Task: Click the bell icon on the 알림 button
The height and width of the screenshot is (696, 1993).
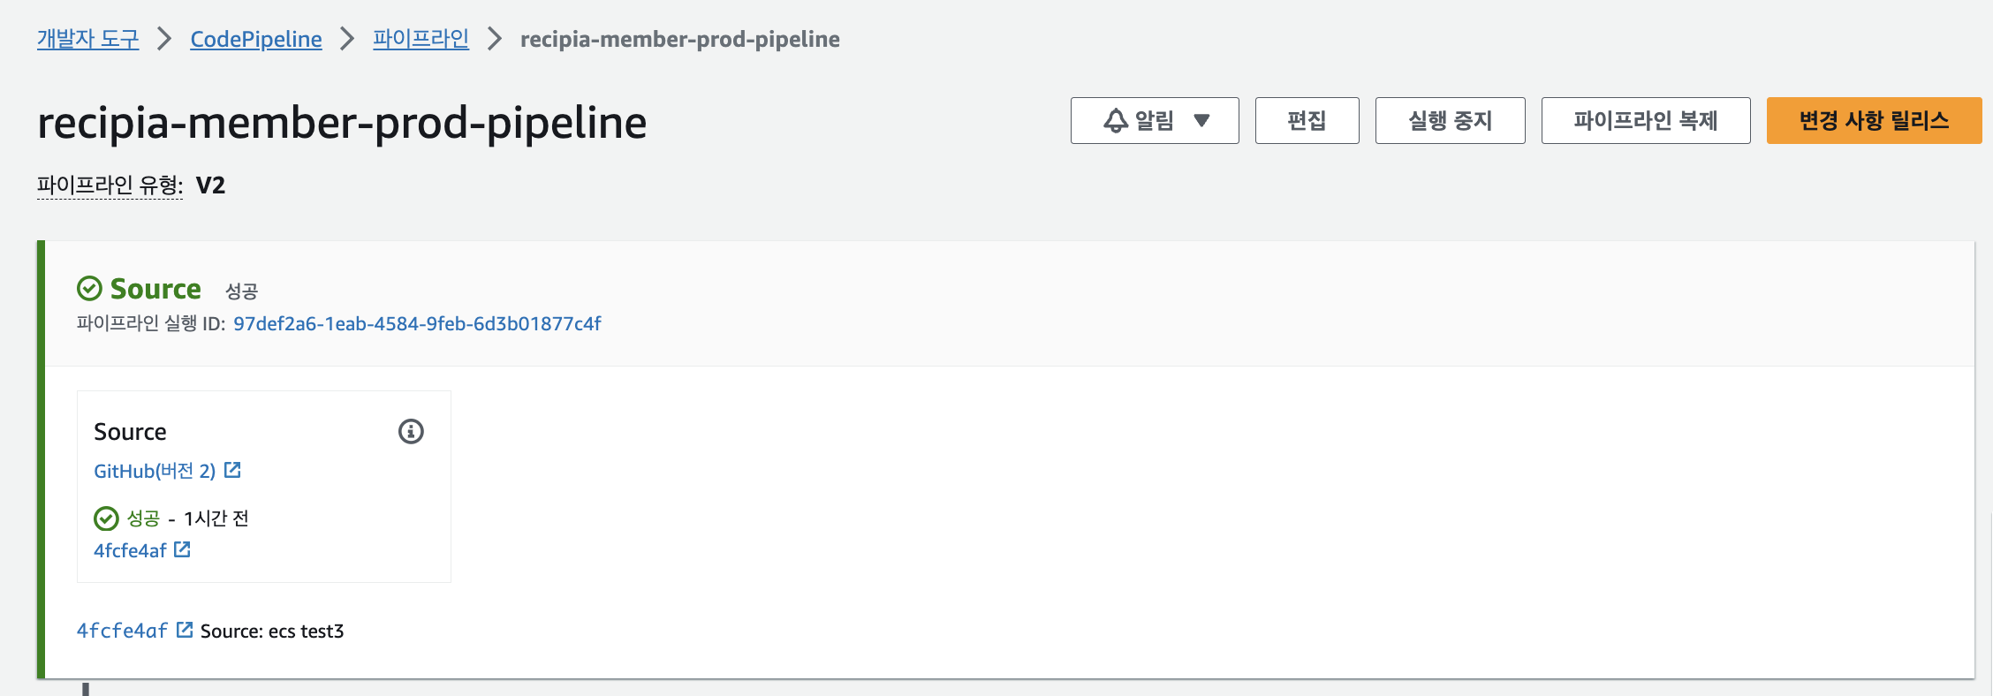Action: tap(1115, 121)
